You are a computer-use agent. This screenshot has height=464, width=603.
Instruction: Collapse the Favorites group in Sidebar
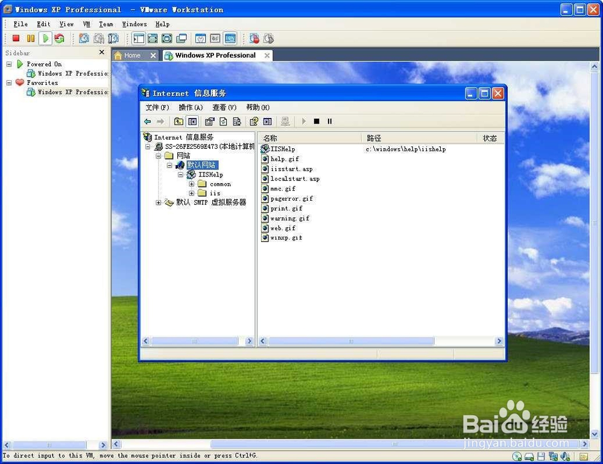coord(9,83)
